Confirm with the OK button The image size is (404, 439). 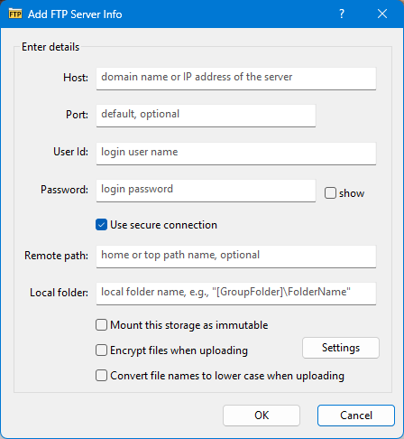coord(262,416)
